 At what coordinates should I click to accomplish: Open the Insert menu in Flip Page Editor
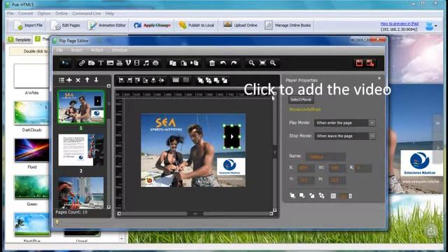[76, 50]
